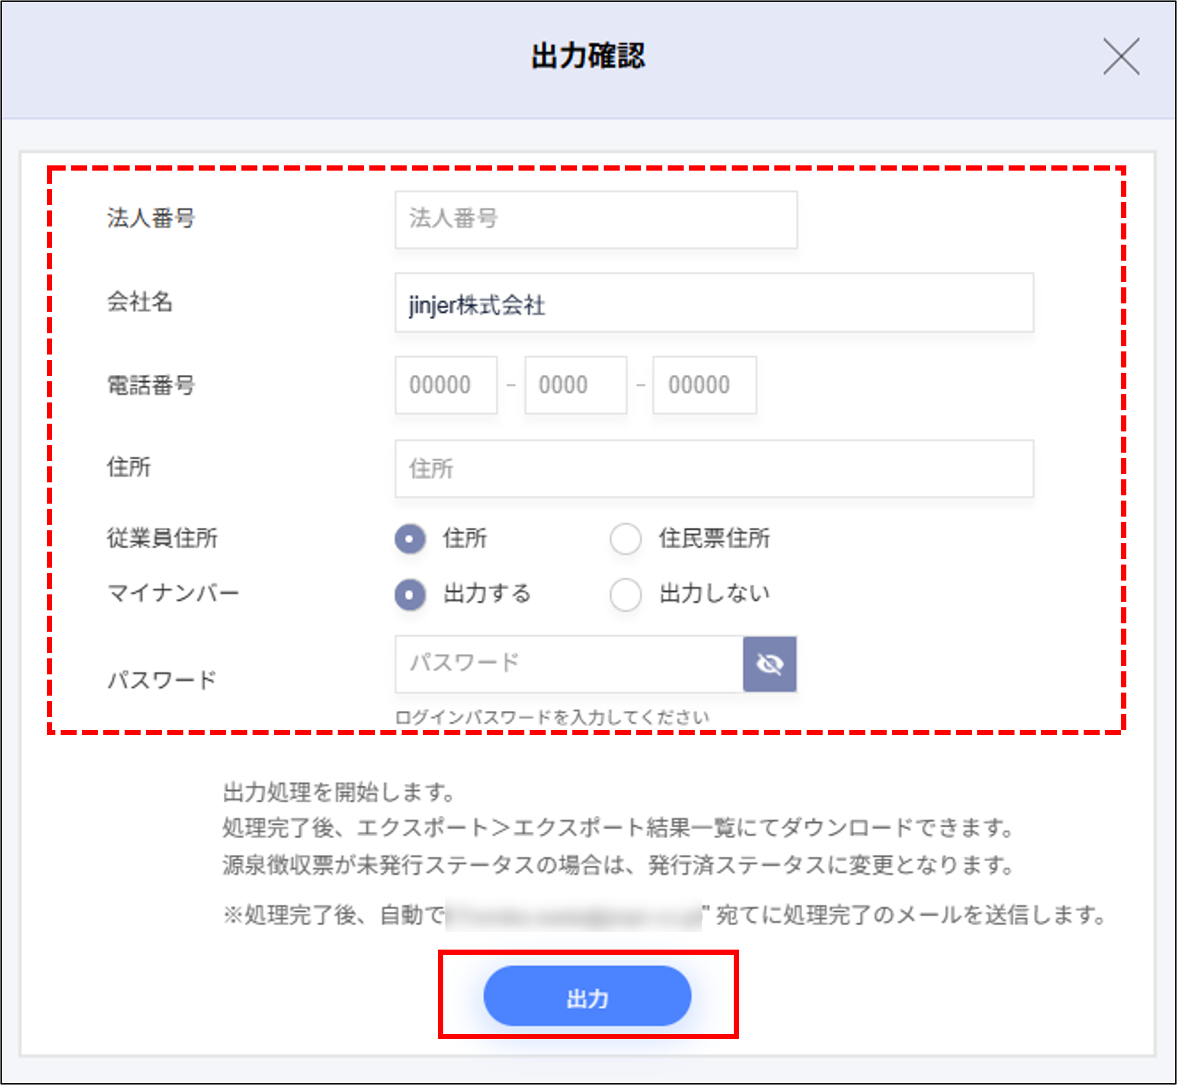The height and width of the screenshot is (1085, 1177).
Task: Select 住民票住所 as the employee address
Action: pyautogui.click(x=626, y=540)
